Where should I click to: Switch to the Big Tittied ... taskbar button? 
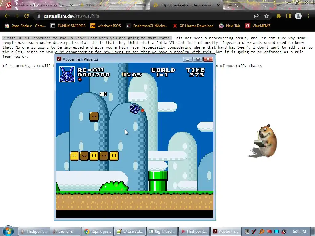click(162, 231)
